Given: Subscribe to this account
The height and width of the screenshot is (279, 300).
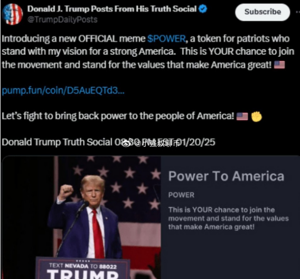Looking at the screenshot, I should 262,12.
